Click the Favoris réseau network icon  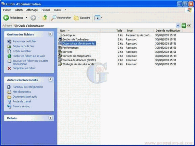coord(9,106)
